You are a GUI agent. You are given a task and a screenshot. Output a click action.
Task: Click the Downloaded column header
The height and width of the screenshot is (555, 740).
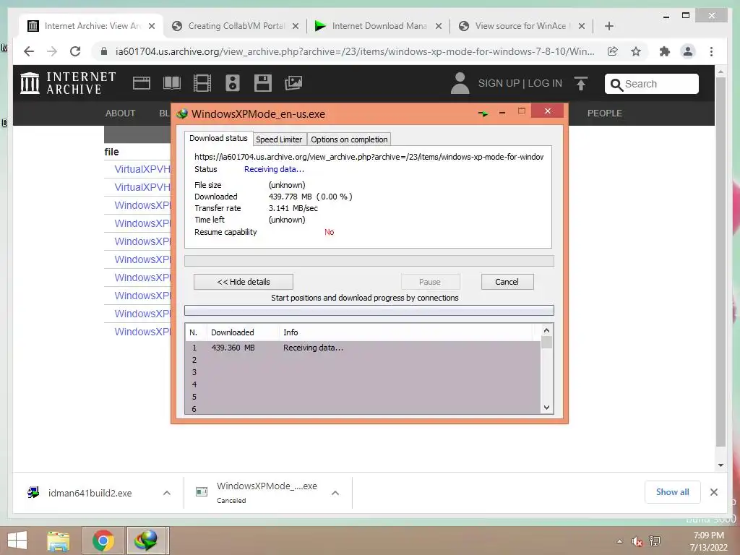[x=243, y=332]
